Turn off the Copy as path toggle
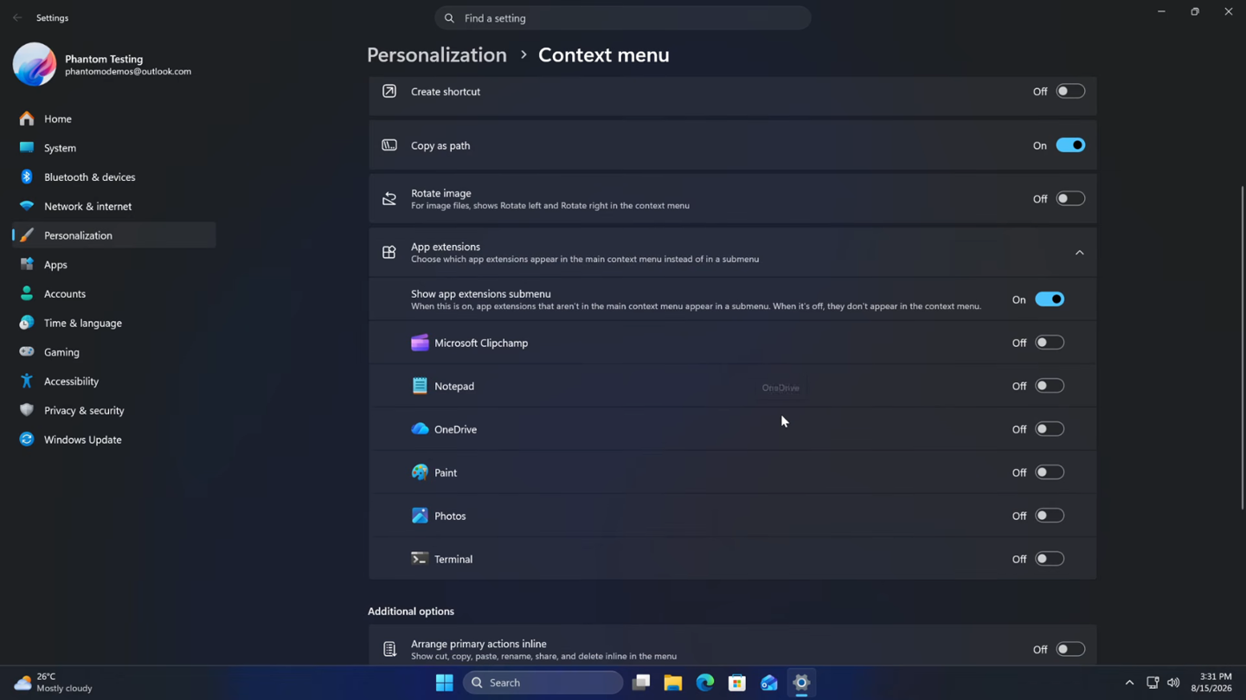 pos(1070,145)
